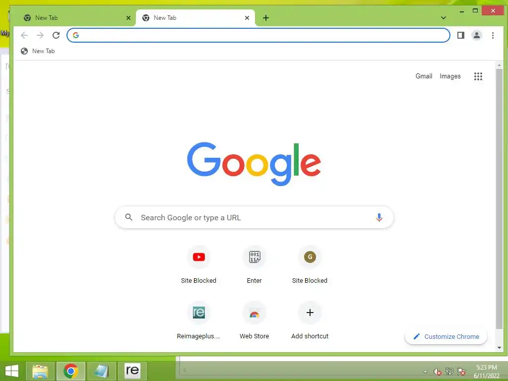Viewport: 508px width, 381px height.
Task: Open the Reimageplus shortcut tile
Action: click(x=198, y=320)
